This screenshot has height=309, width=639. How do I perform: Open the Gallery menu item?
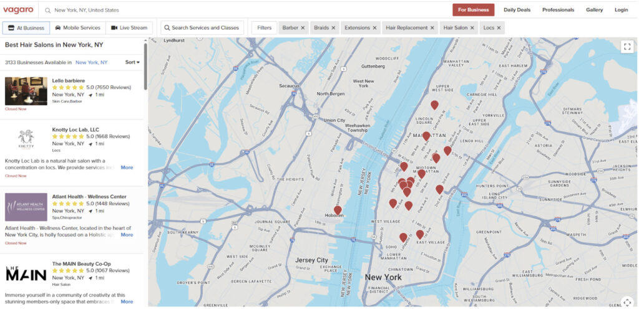594,10
